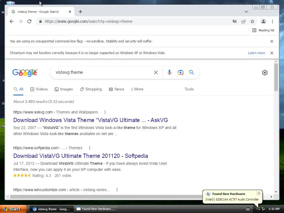
Task: Open three-dot options for wincustomize.com result
Action: click(117, 190)
